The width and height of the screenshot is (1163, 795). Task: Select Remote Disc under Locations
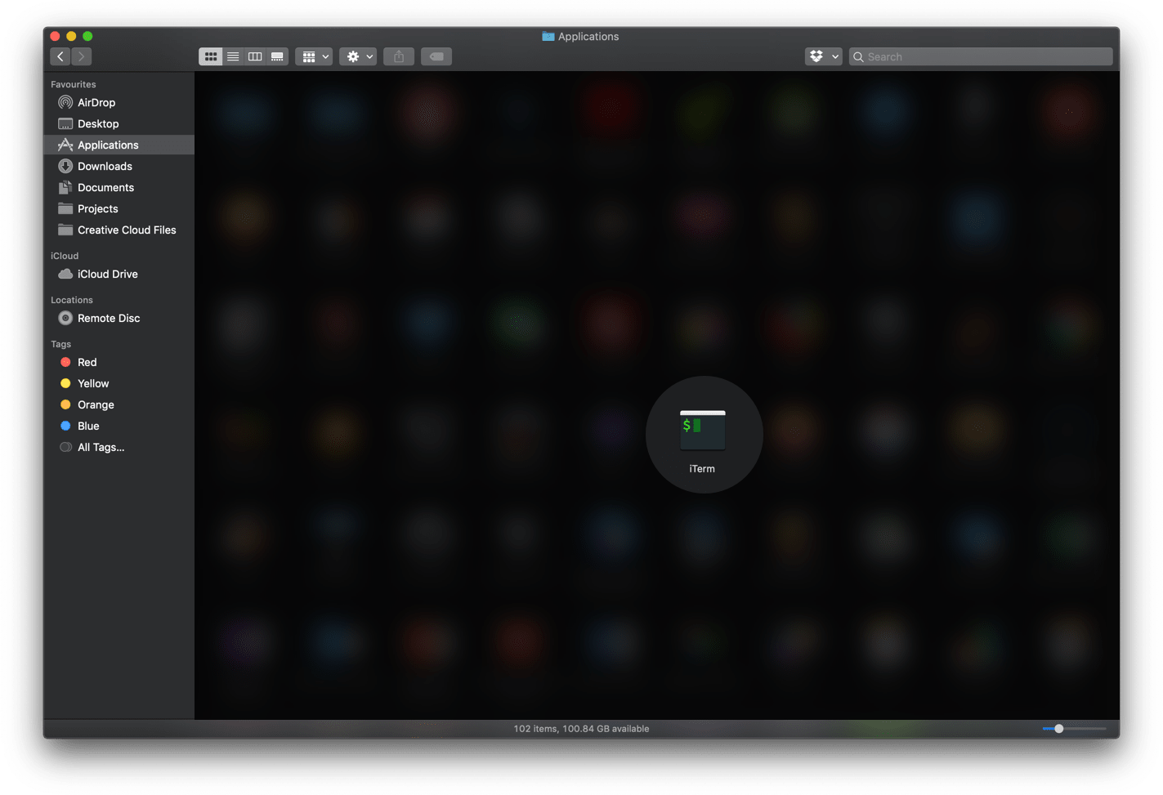[119, 318]
